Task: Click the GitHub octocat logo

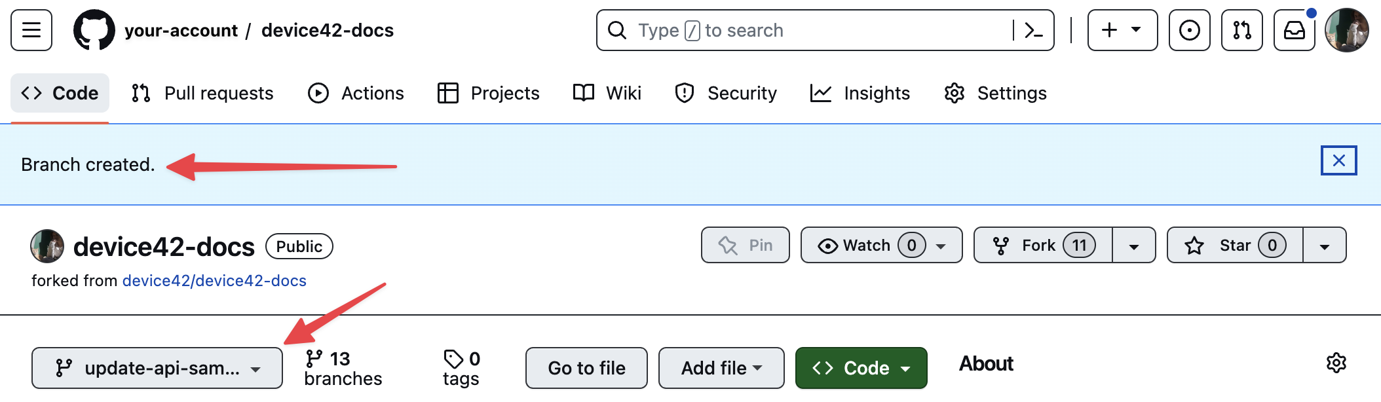Action: tap(94, 30)
